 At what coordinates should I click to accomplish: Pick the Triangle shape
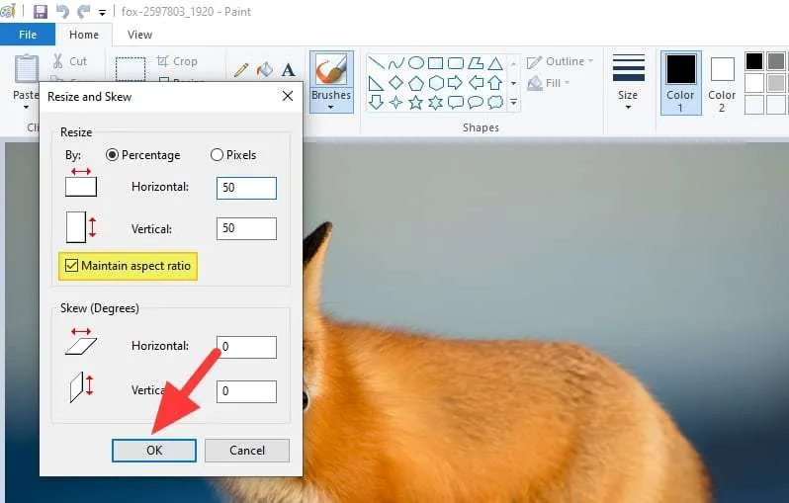(495, 63)
